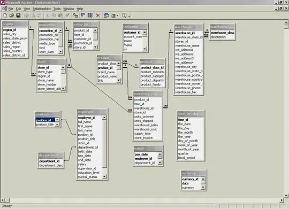Click up arrow of main vertical scrollbar
This screenshot has height=209, width=289.
tap(286, 22)
